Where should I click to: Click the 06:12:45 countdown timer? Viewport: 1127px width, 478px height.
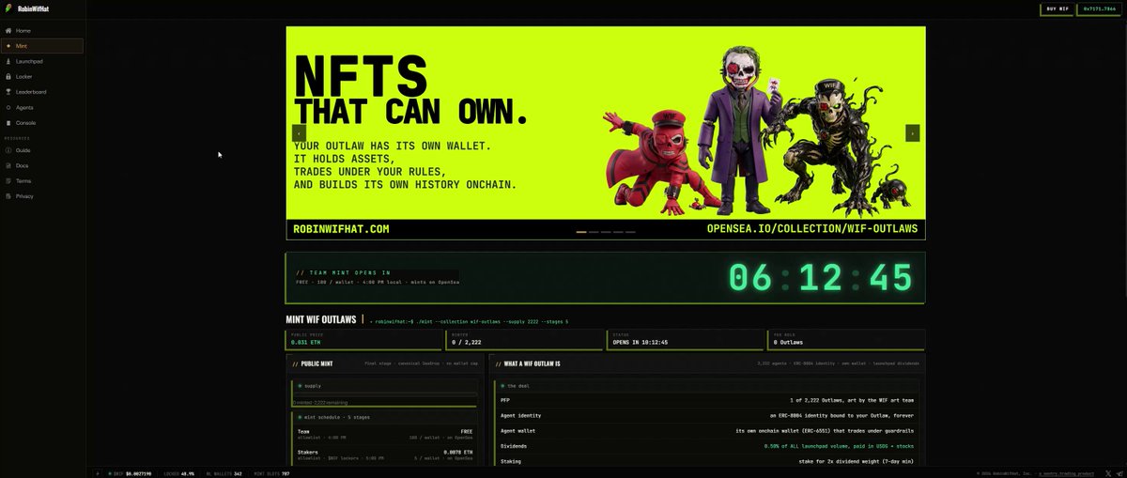[822, 278]
